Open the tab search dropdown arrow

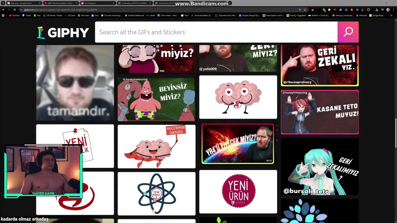[3, 3]
